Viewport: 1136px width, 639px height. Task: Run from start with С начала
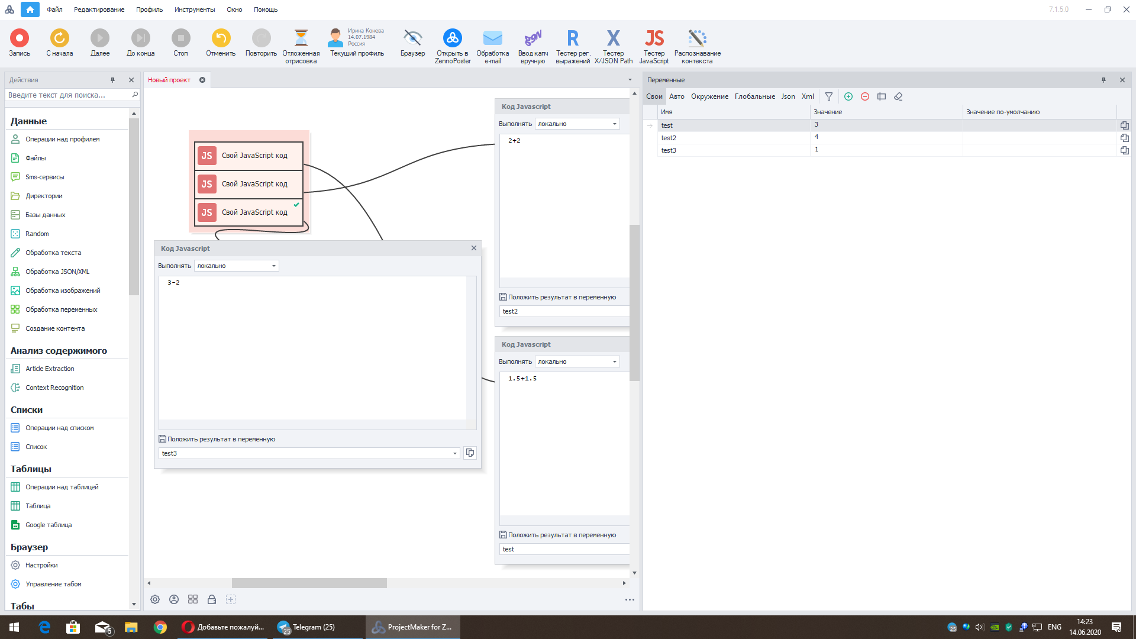tap(60, 43)
